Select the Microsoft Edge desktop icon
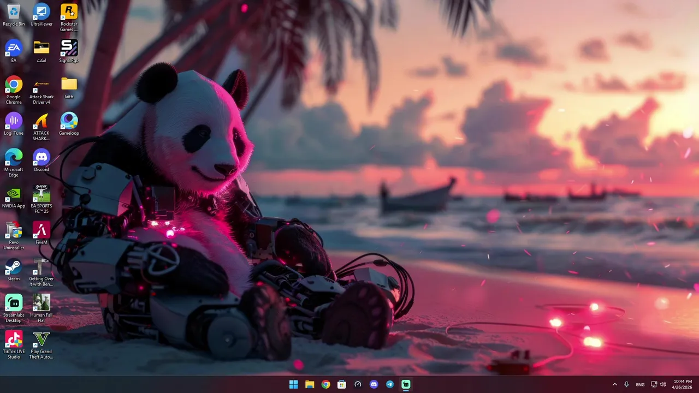 click(x=14, y=163)
